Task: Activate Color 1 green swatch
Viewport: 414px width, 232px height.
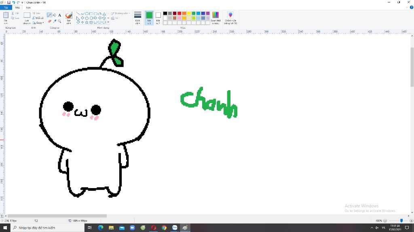Action: tap(149, 18)
